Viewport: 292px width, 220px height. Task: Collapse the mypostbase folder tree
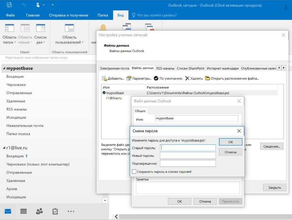[3, 68]
